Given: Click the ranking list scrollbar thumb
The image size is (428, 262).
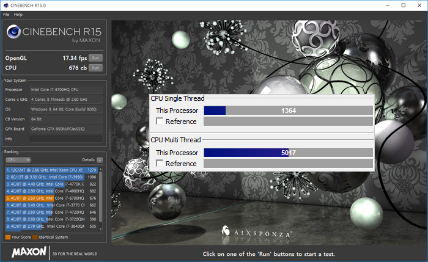Looking at the screenshot, I should pos(101,196).
